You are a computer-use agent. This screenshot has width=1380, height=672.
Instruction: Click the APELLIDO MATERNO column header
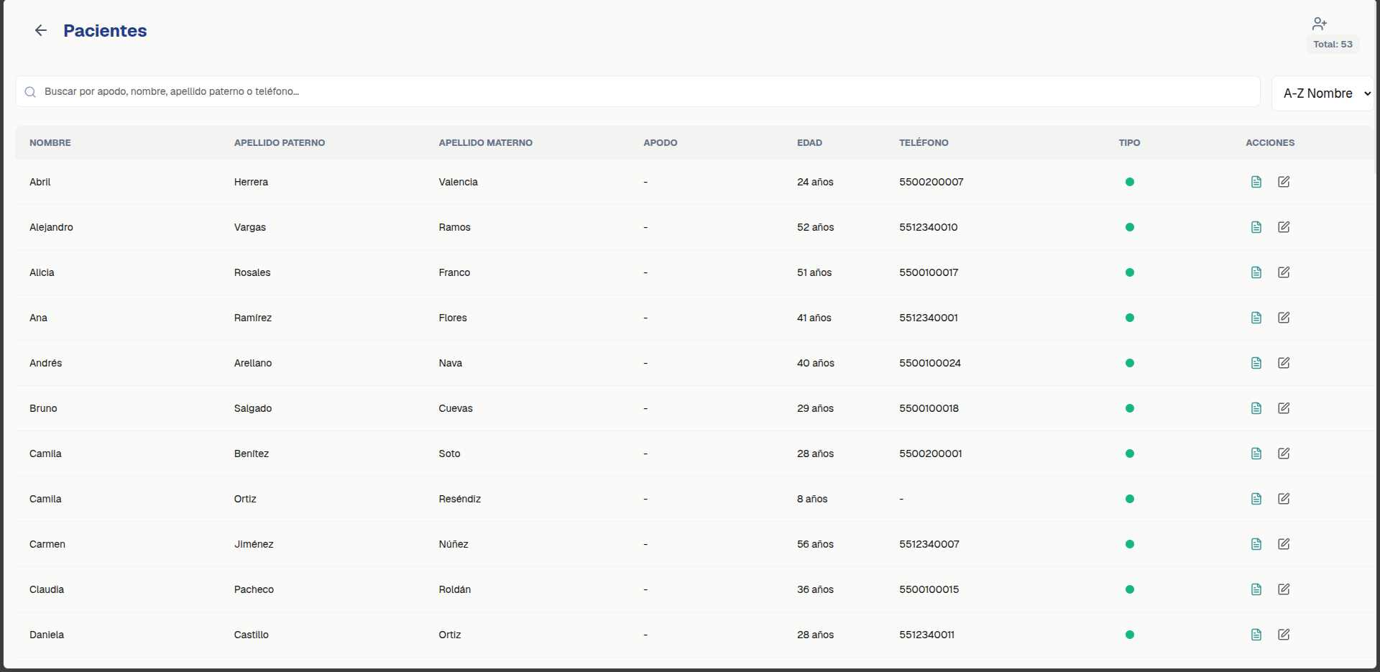coord(486,143)
